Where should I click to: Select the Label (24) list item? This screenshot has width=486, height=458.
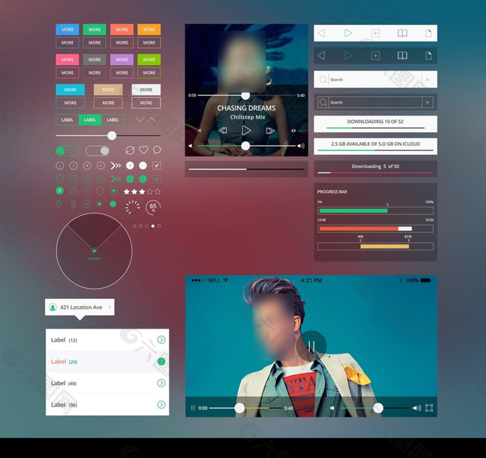click(x=107, y=361)
